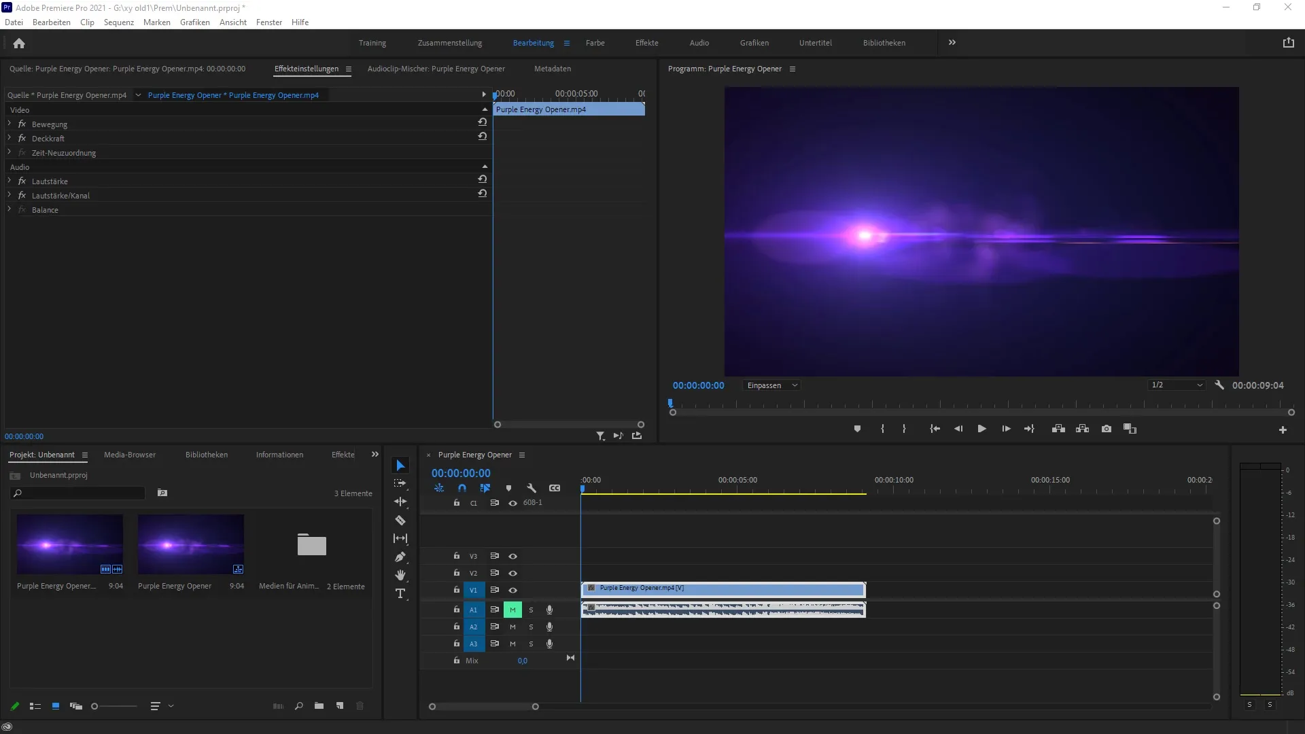
Task: Open playback resolution 1/2 dropdown
Action: 1177,385
